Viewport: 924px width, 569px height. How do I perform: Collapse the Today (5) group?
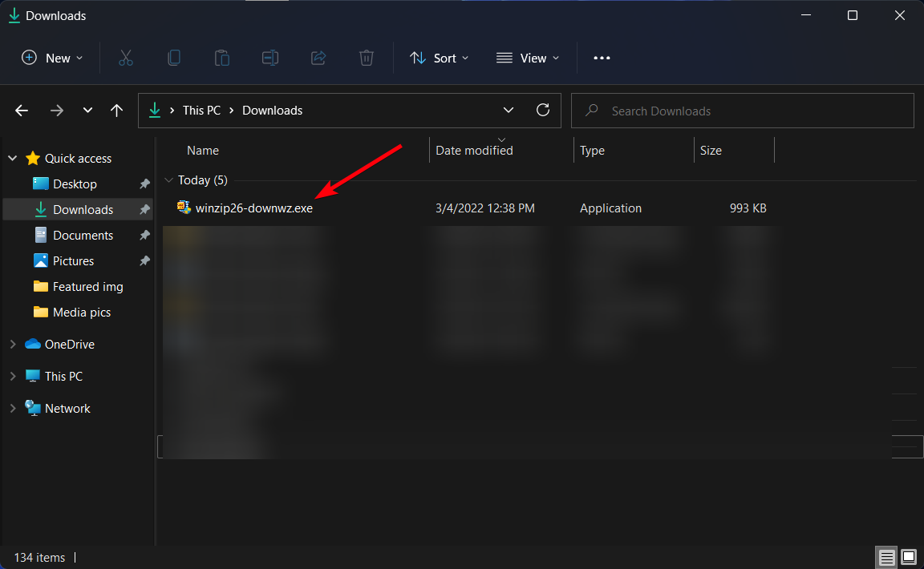168,180
